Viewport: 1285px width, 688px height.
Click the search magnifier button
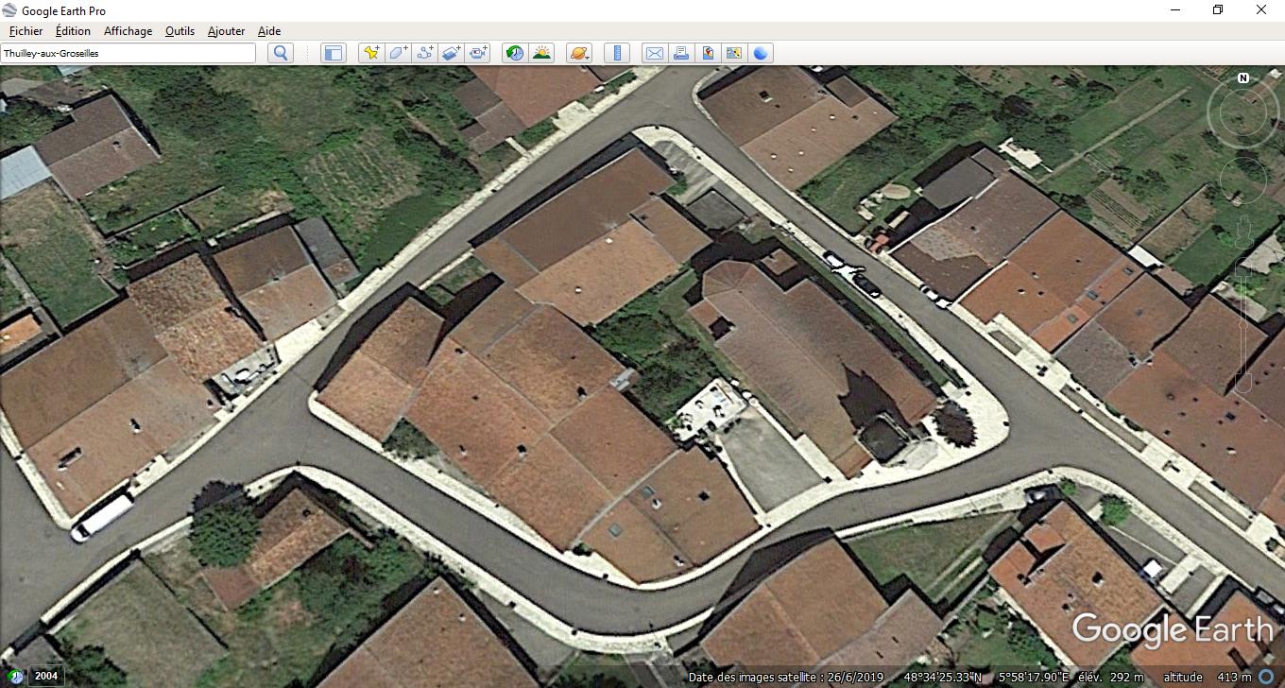[280, 53]
